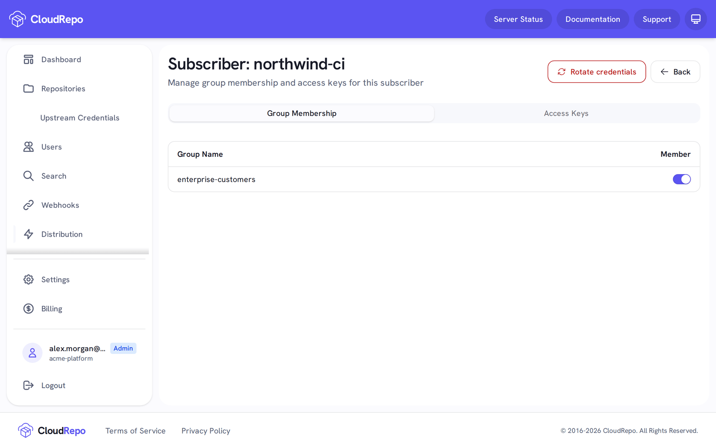
Task: Click the Settings gear icon
Action: click(x=29, y=280)
